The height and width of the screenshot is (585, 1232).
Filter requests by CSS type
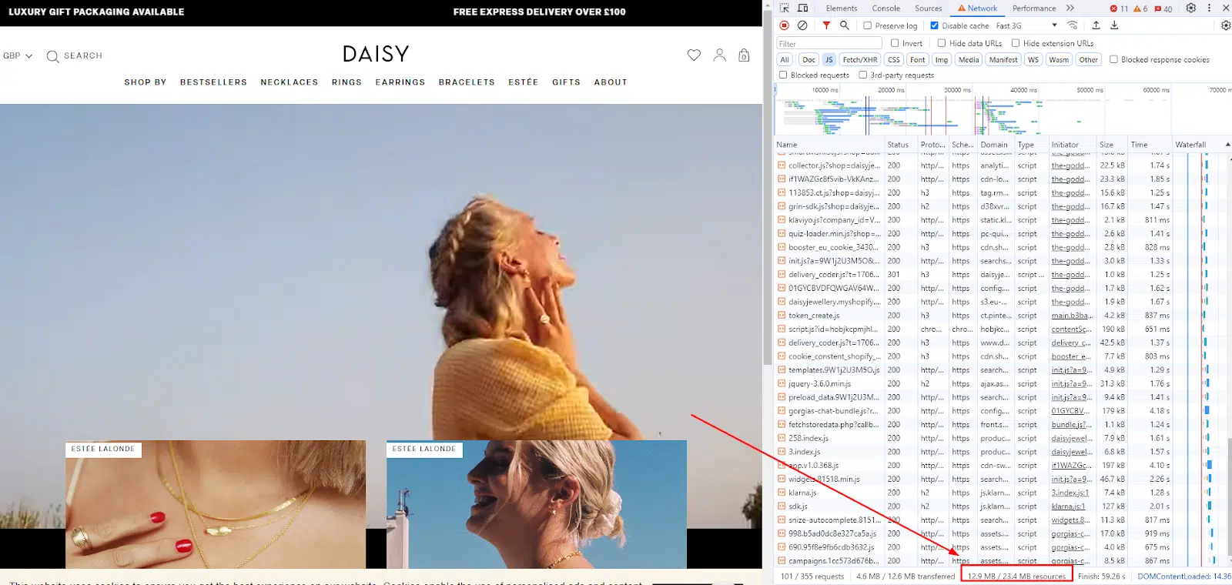pos(893,59)
